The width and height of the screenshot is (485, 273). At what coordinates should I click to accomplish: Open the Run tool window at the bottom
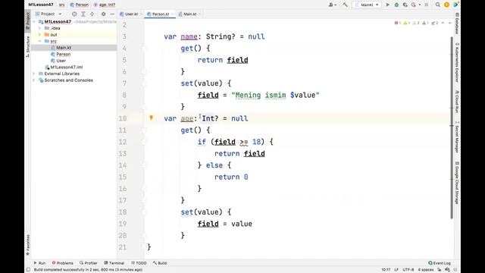(39, 263)
